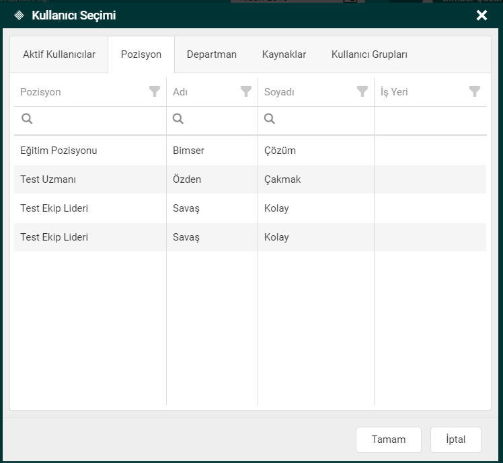503x463 pixels.
Task: Go to the Kullanıcı Grupları tab
Action: click(369, 54)
